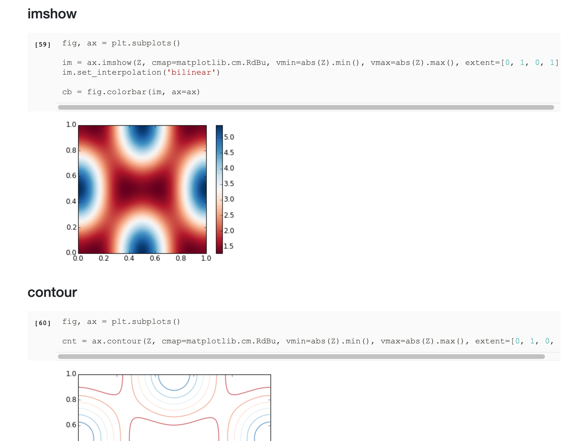Select the imshow section heading
Viewport: 588px width, 441px height.
52,13
